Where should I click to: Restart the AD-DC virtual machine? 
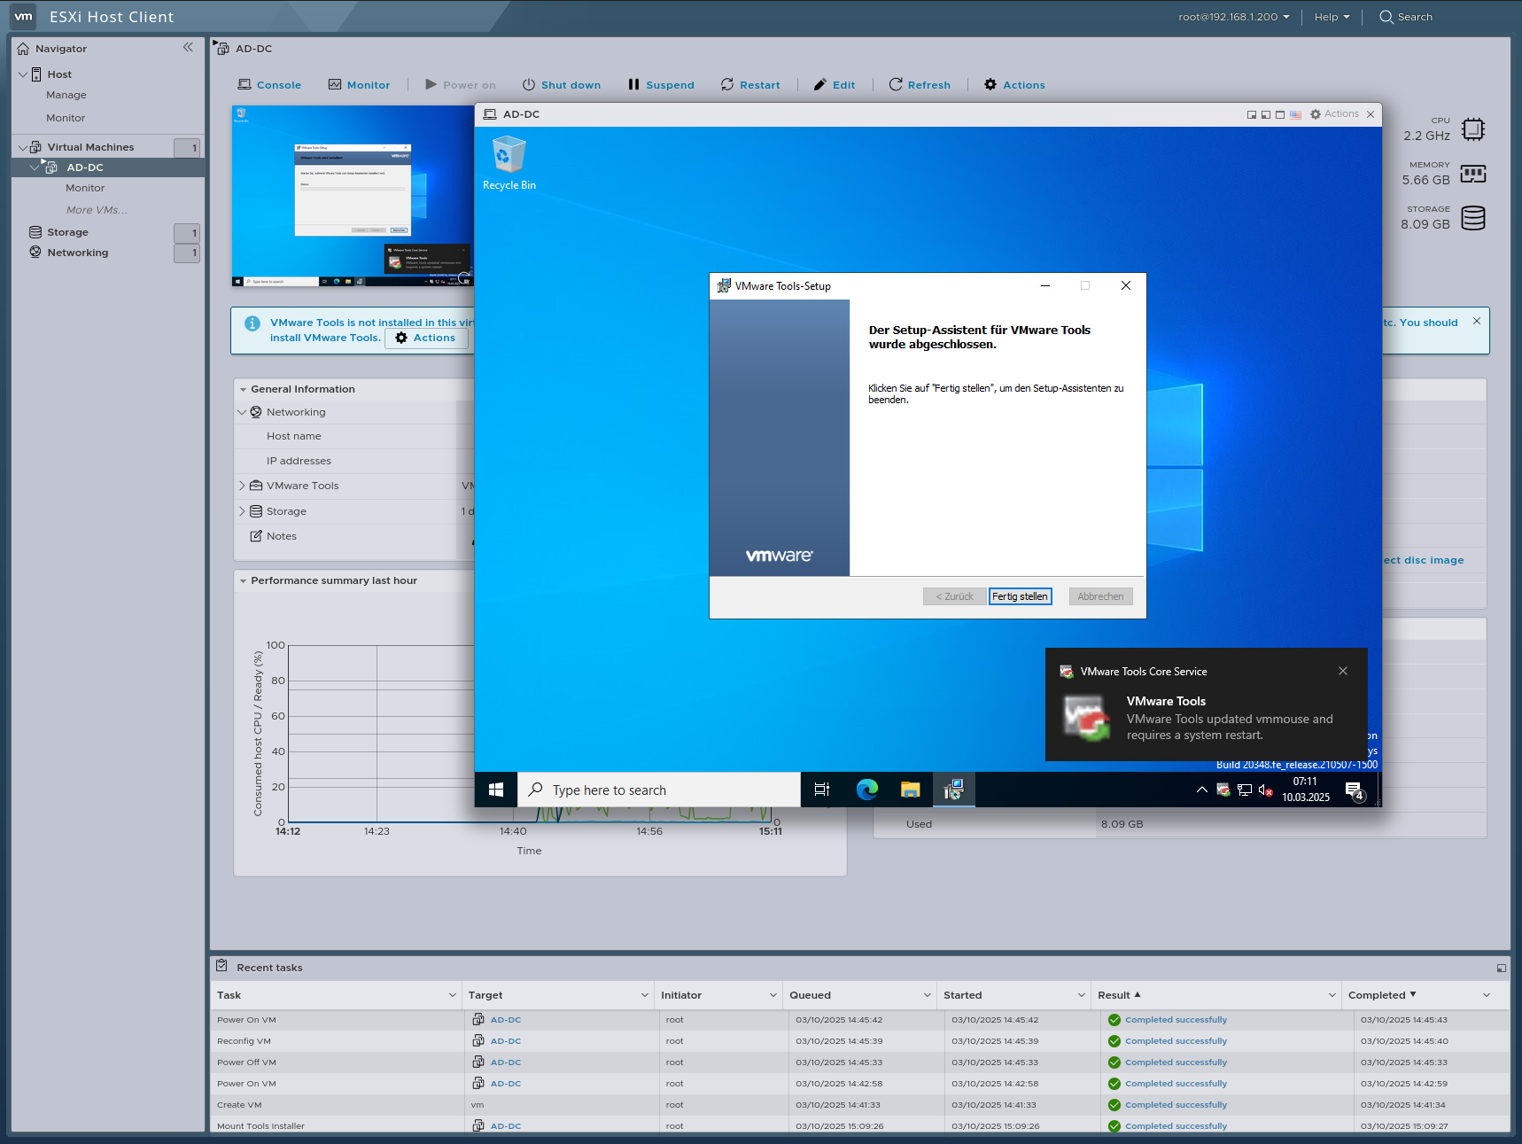(x=749, y=84)
